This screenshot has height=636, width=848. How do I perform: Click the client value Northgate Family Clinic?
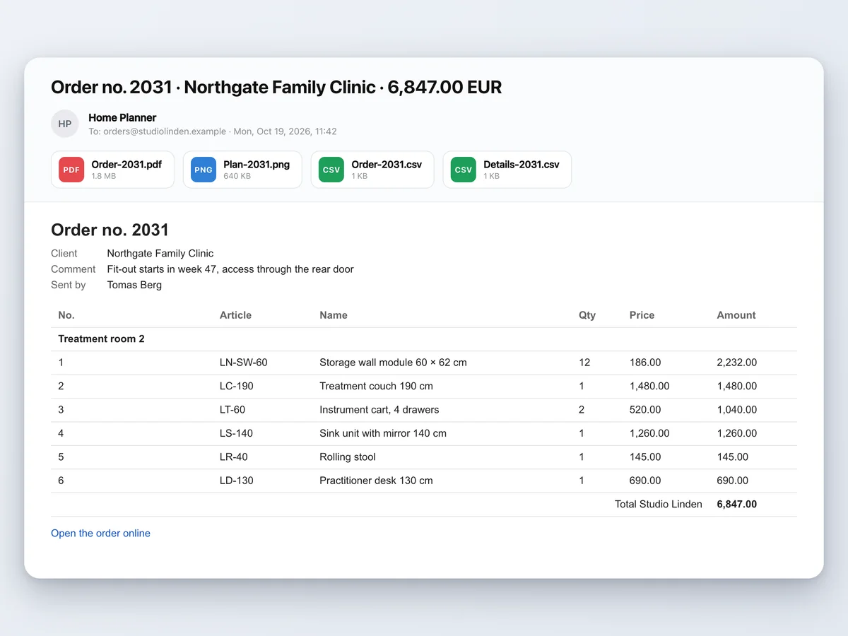[160, 253]
